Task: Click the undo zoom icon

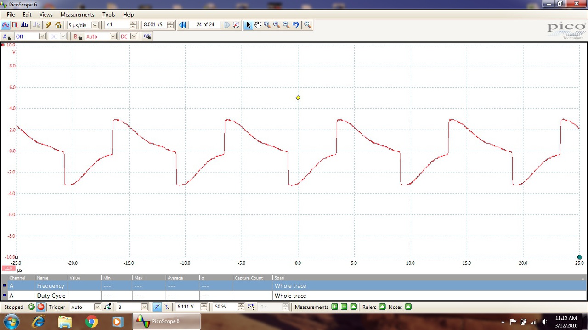Action: click(296, 25)
